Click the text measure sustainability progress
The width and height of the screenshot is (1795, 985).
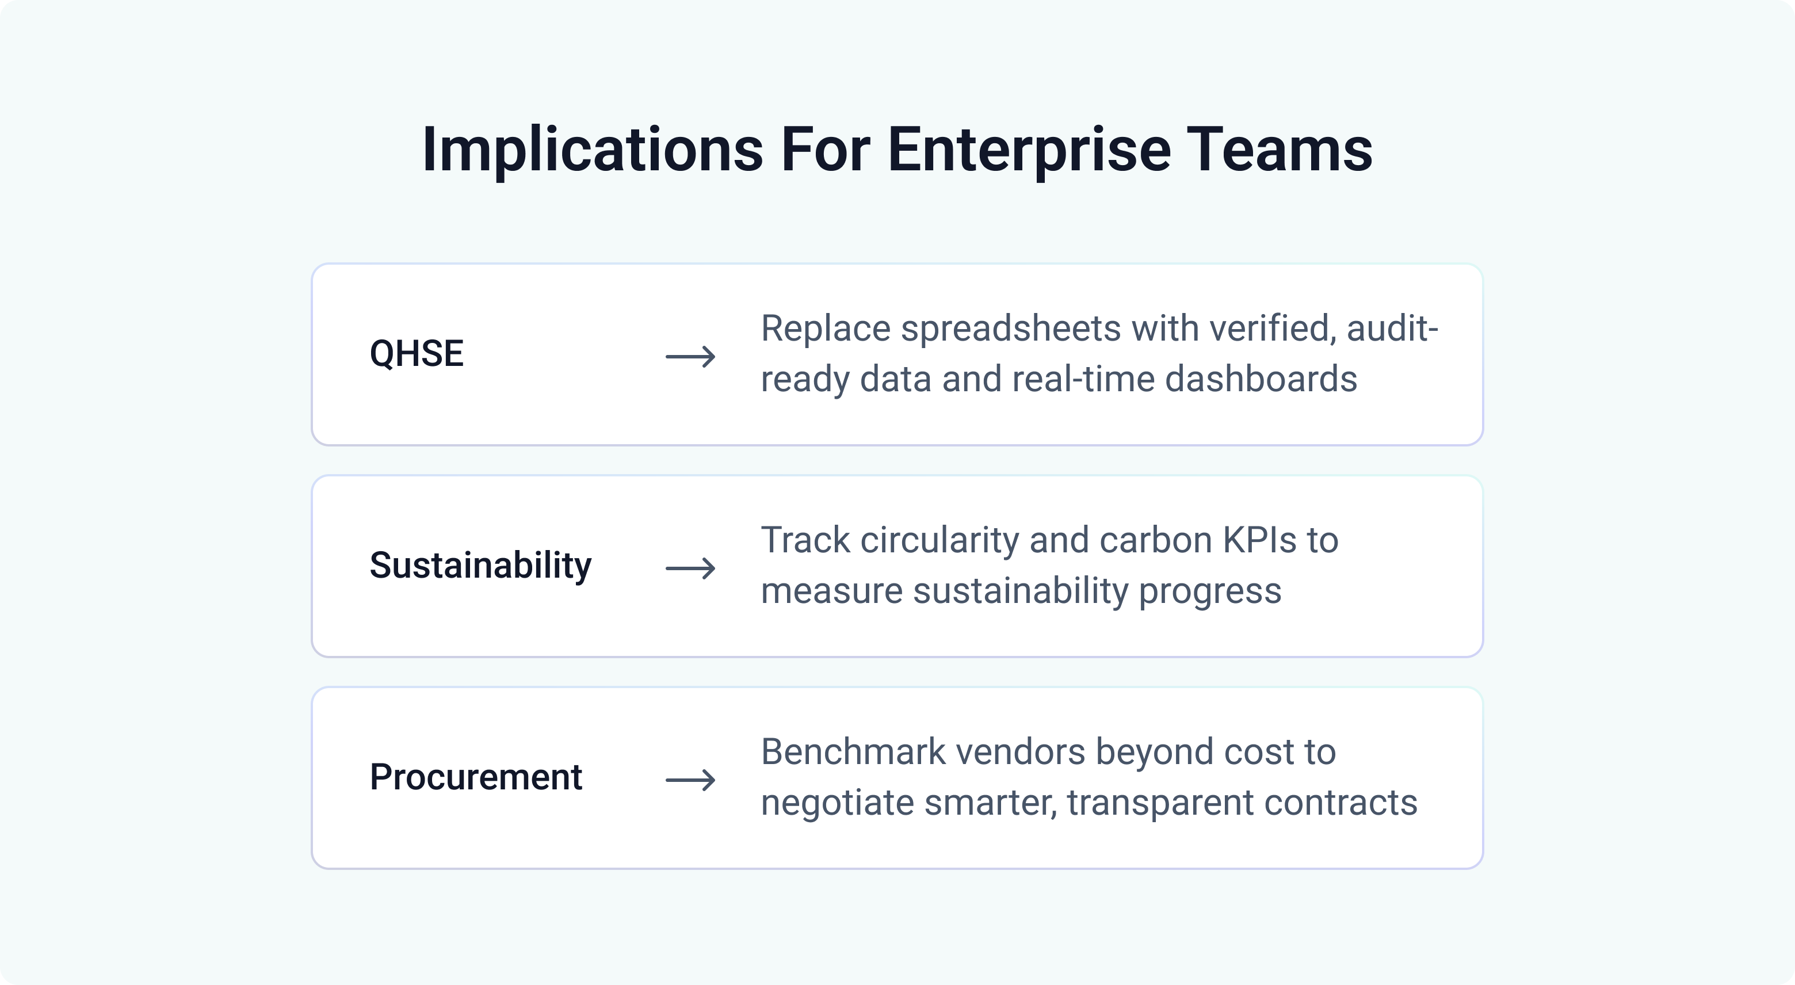pyautogui.click(x=1020, y=591)
